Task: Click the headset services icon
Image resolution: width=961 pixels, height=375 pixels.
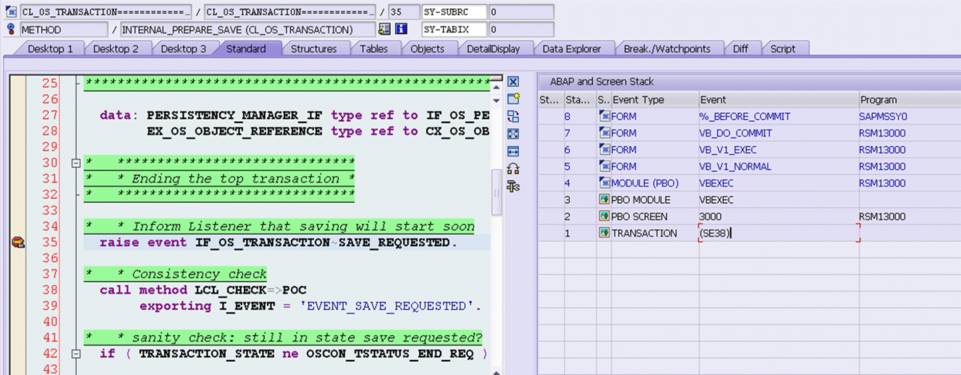Action: tap(513, 169)
